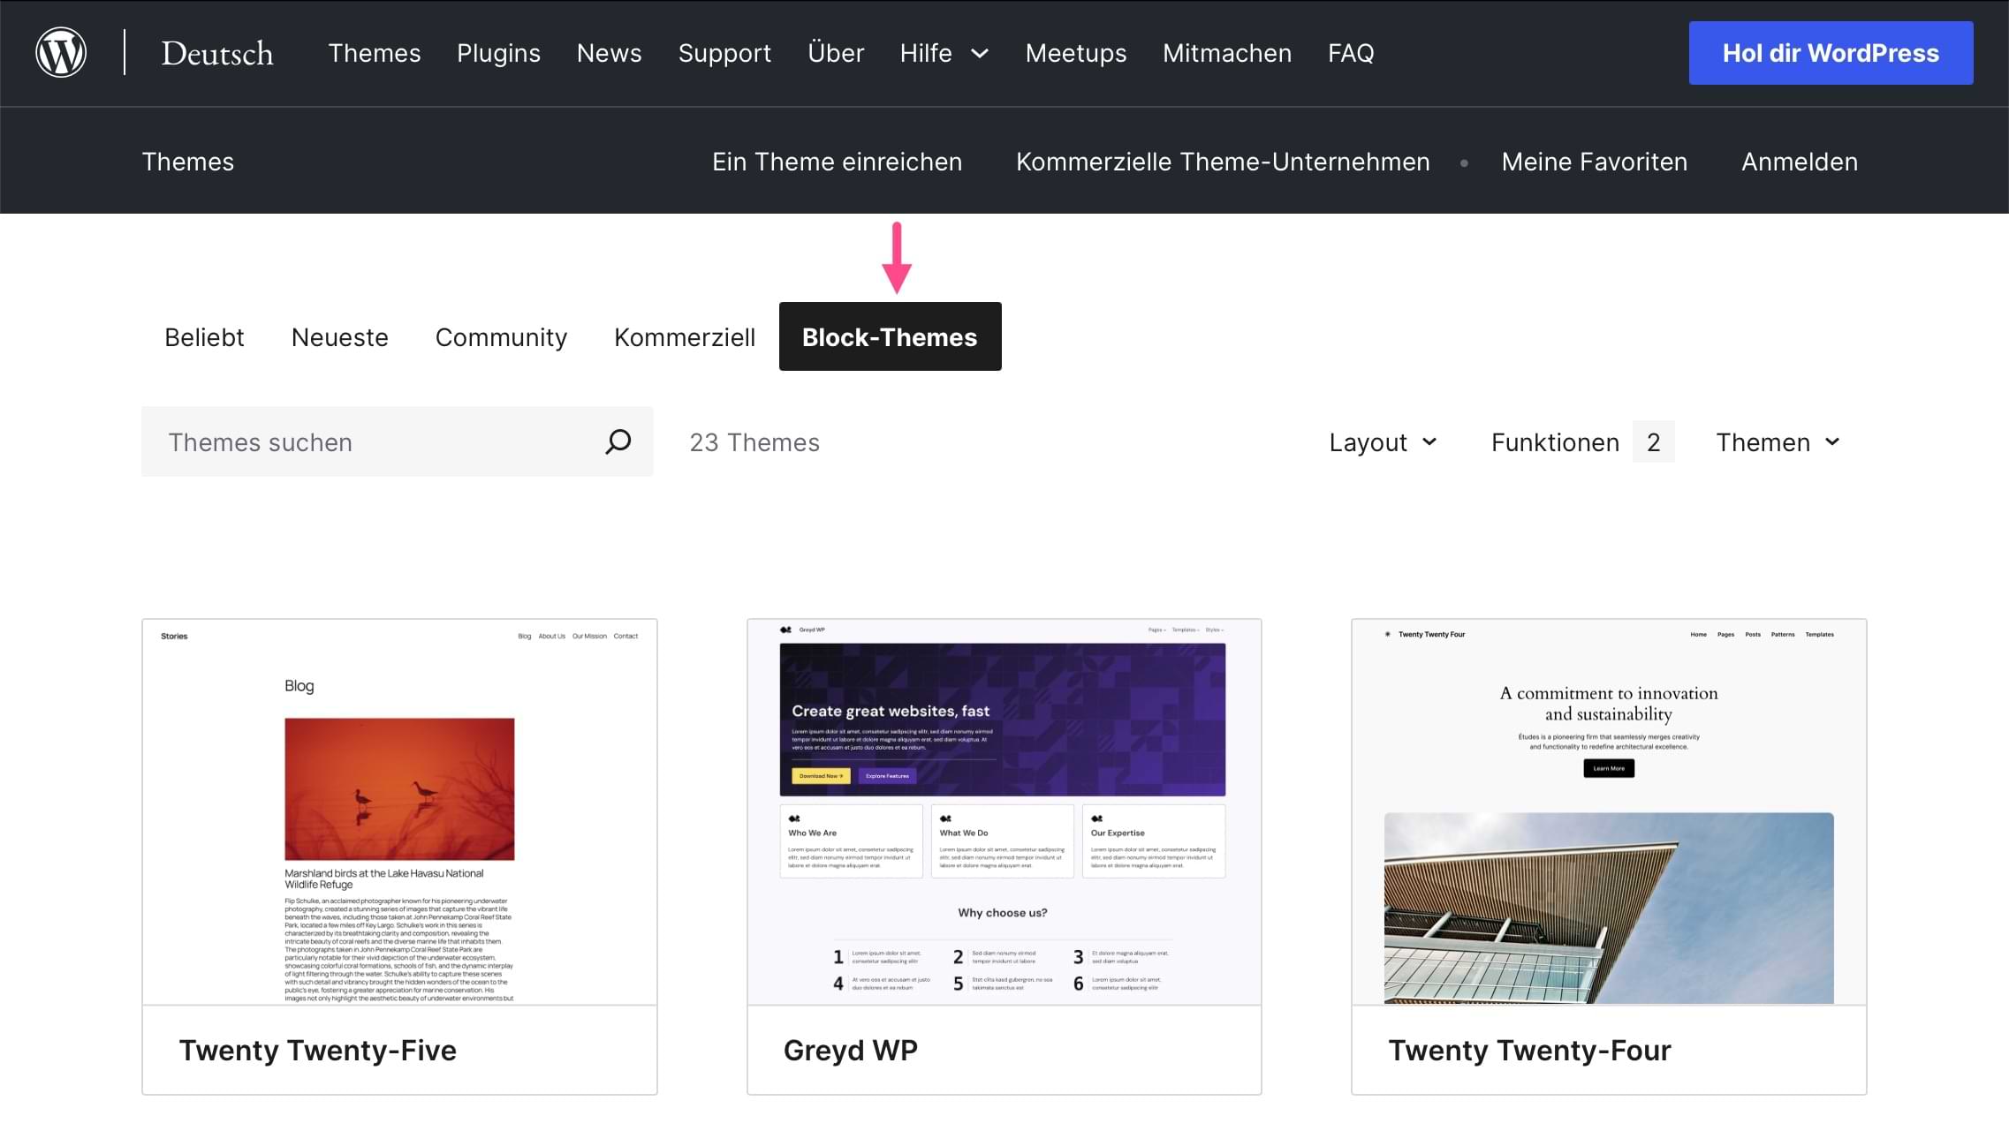The width and height of the screenshot is (2009, 1146).
Task: Open Ein Theme einreichen link
Action: pyautogui.click(x=837, y=162)
